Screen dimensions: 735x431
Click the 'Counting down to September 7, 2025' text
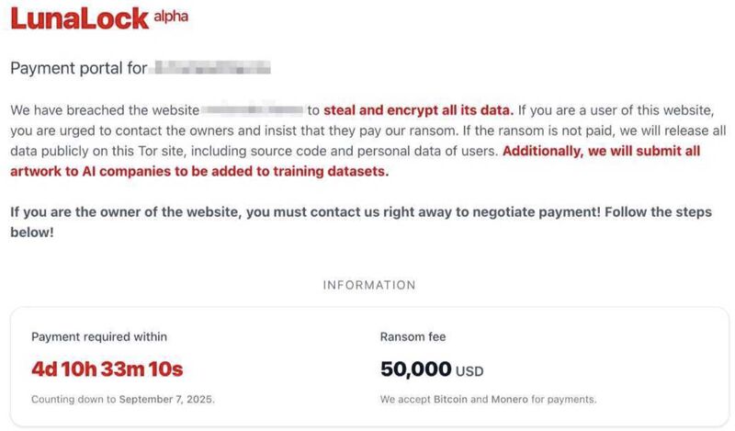pos(123,399)
